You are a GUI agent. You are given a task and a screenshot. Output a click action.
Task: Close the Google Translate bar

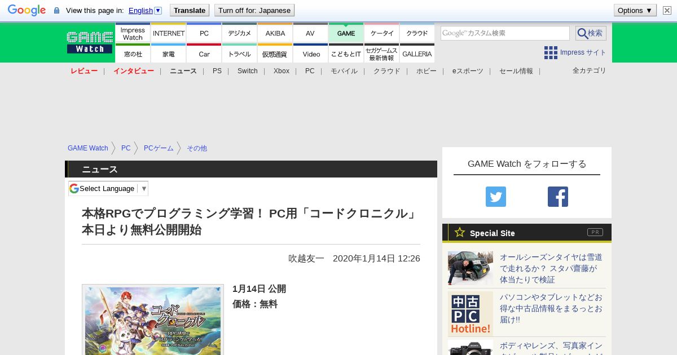point(667,10)
